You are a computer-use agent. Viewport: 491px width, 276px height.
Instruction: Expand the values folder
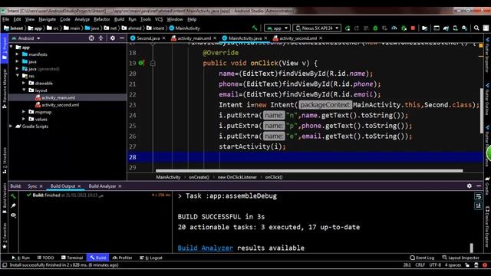pos(24,119)
